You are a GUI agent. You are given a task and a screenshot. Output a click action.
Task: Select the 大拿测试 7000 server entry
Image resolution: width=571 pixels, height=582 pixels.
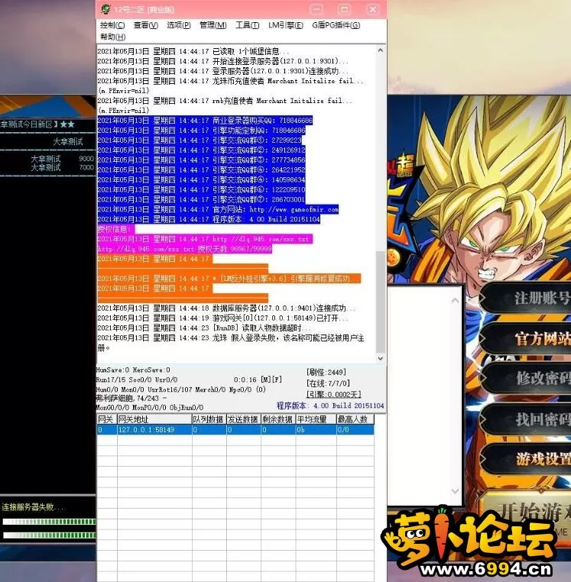coord(62,167)
